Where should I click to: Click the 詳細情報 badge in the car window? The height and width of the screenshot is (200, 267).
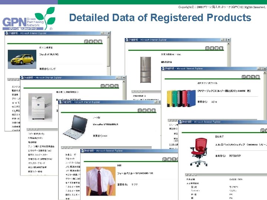(x=93, y=41)
